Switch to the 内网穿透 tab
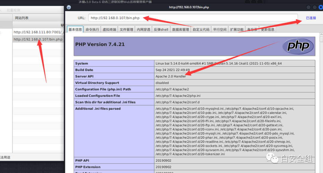323x173 pixels. [144, 29]
